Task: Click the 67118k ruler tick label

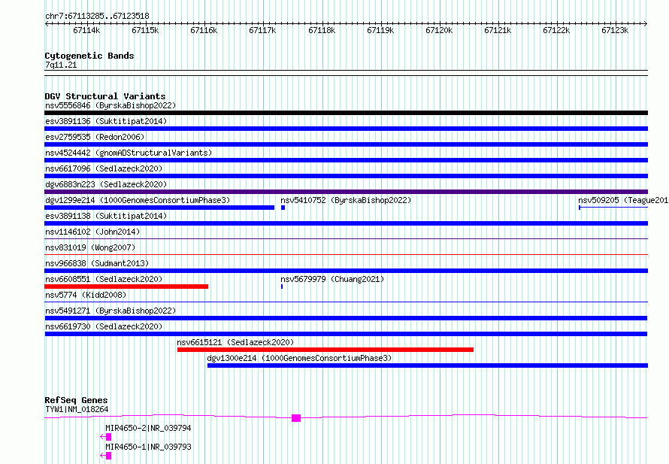Action: tap(322, 30)
